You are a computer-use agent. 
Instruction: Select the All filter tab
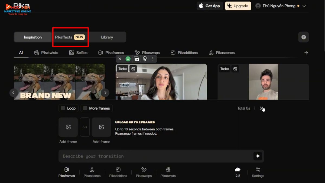(x=21, y=53)
